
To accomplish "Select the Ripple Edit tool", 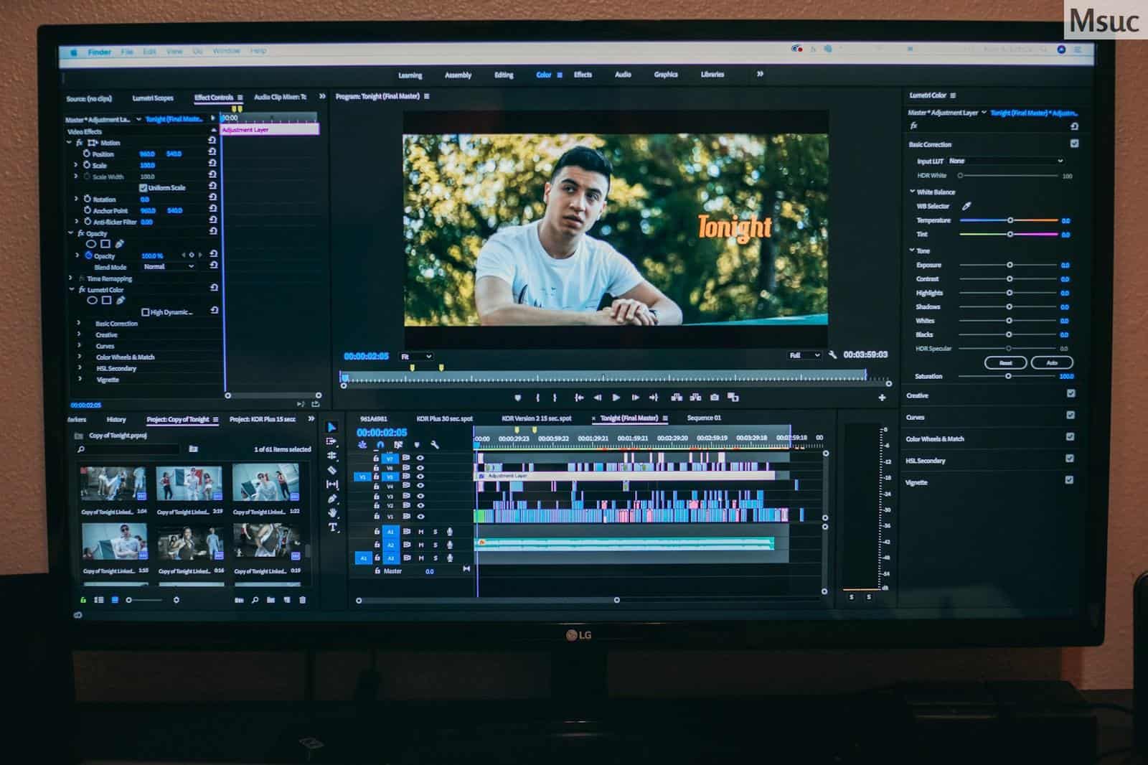I will pos(331,456).
